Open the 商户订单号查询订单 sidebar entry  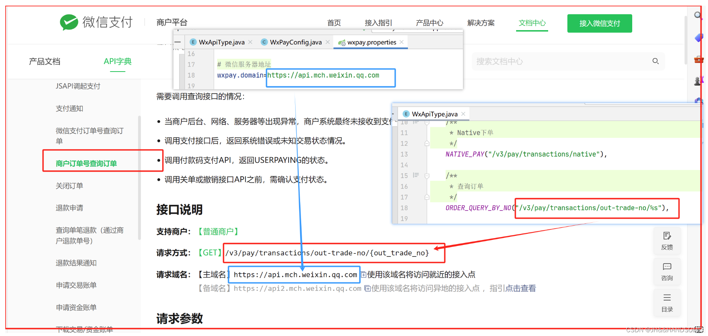click(x=86, y=163)
